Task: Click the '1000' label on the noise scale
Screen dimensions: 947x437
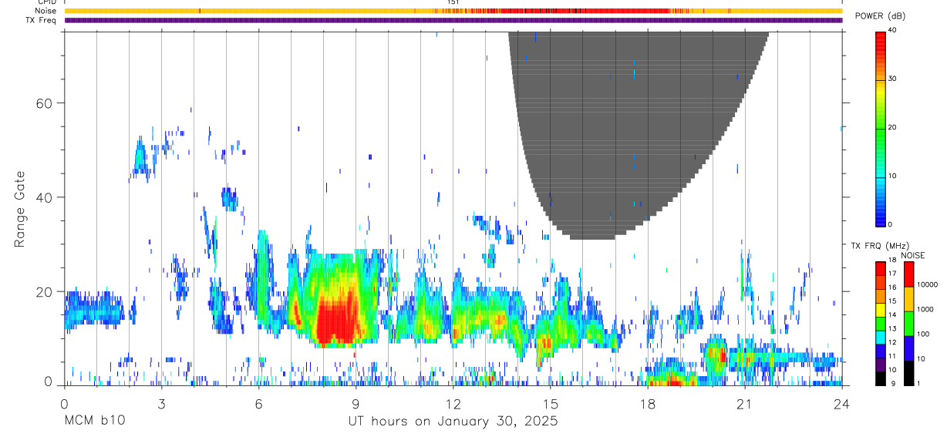Action: 925,309
